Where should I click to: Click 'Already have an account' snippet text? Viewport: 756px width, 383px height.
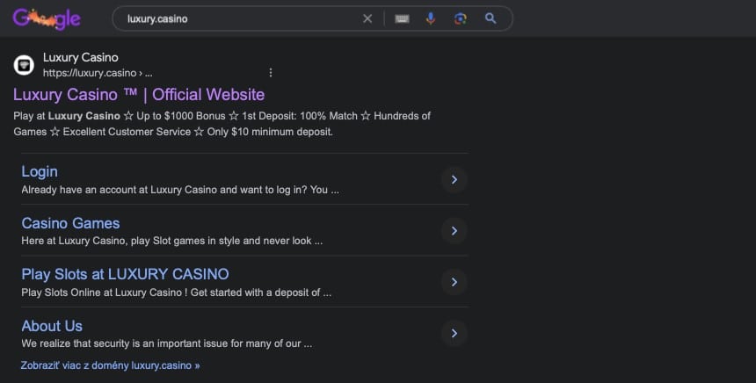(x=180, y=190)
